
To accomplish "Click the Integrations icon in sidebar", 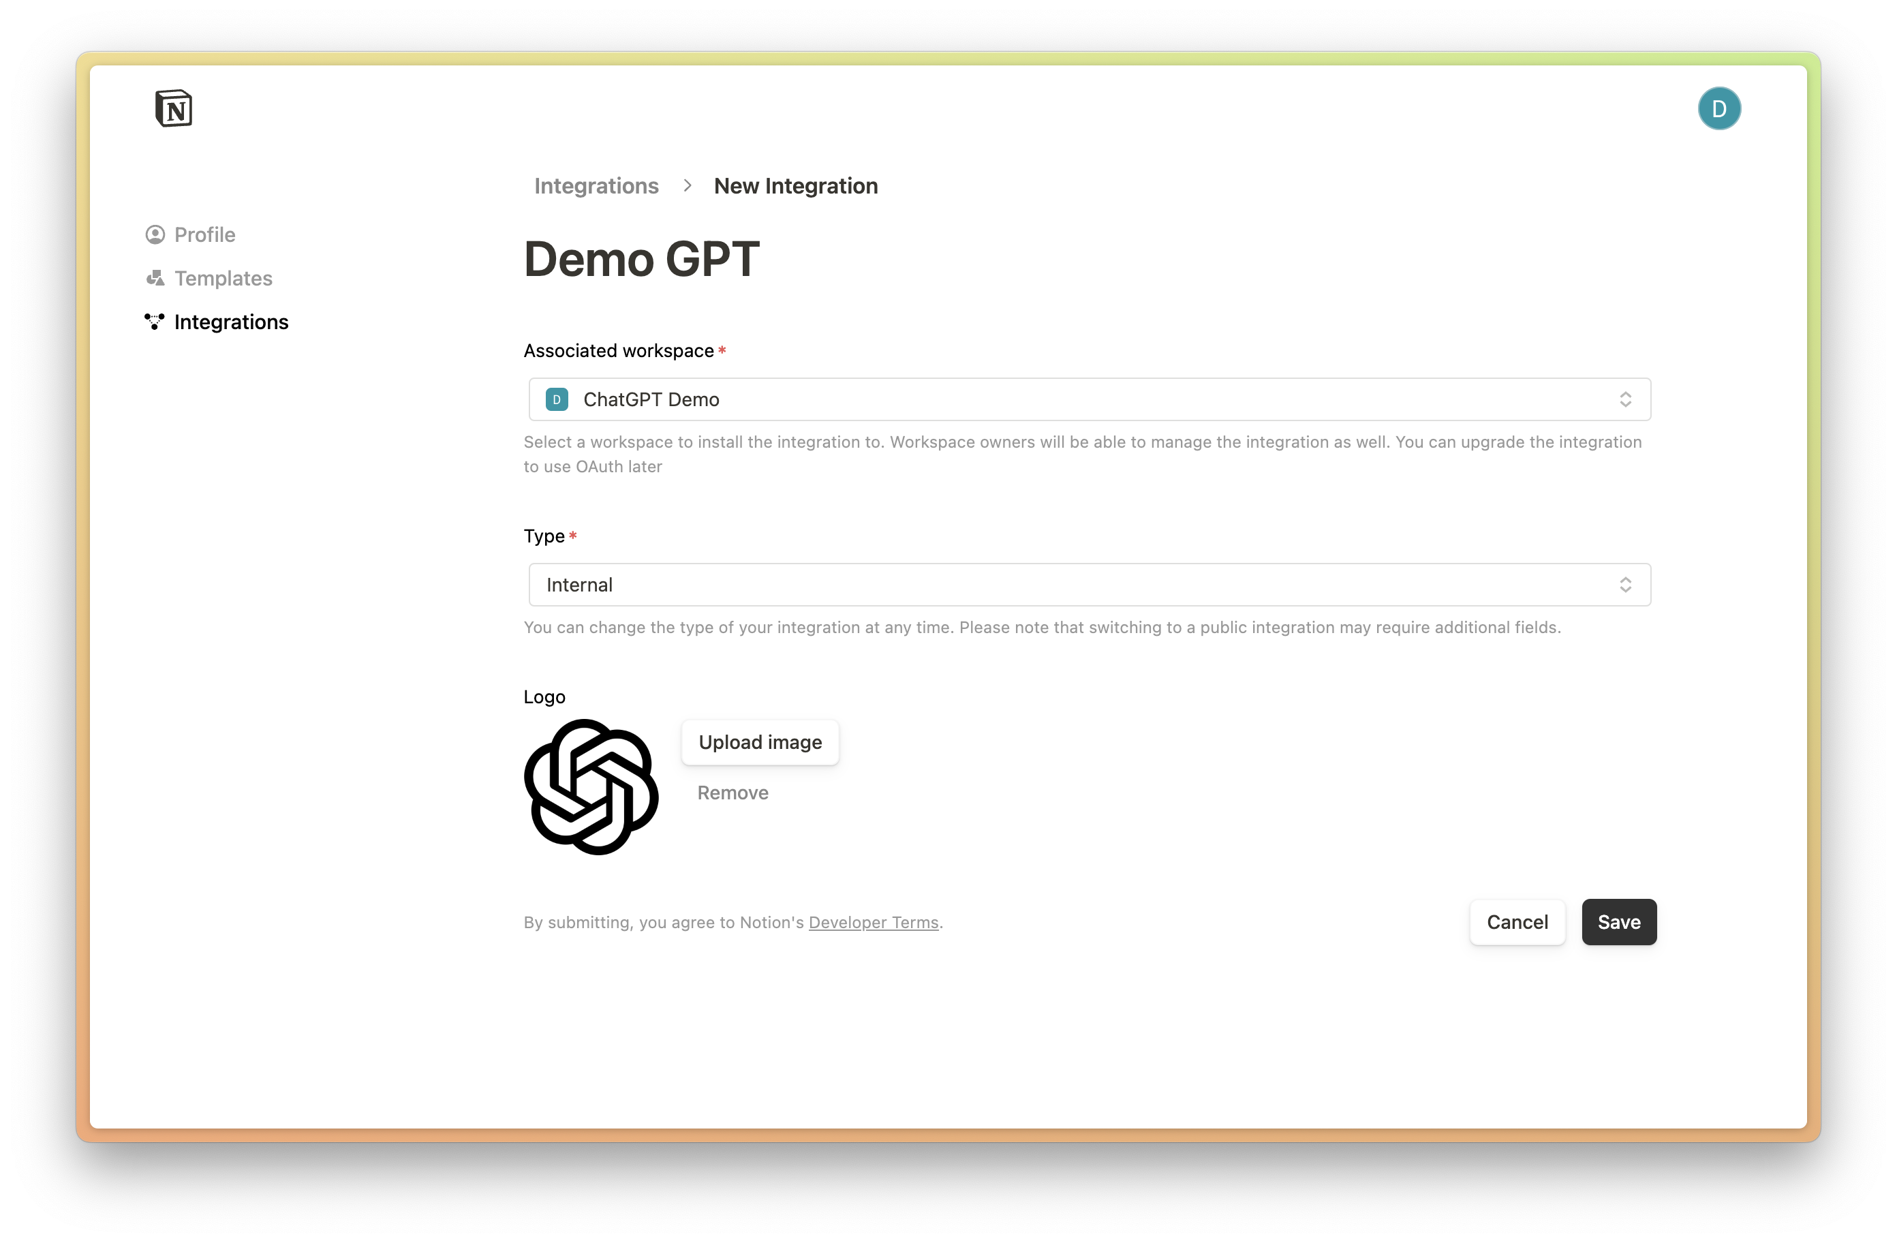I will coord(154,320).
